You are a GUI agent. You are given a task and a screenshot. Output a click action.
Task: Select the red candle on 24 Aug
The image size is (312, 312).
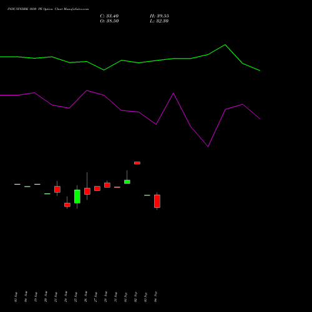click(67, 205)
